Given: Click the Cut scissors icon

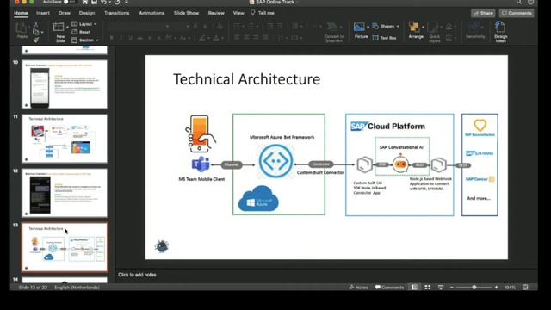Looking at the screenshot, I should [x=36, y=24].
